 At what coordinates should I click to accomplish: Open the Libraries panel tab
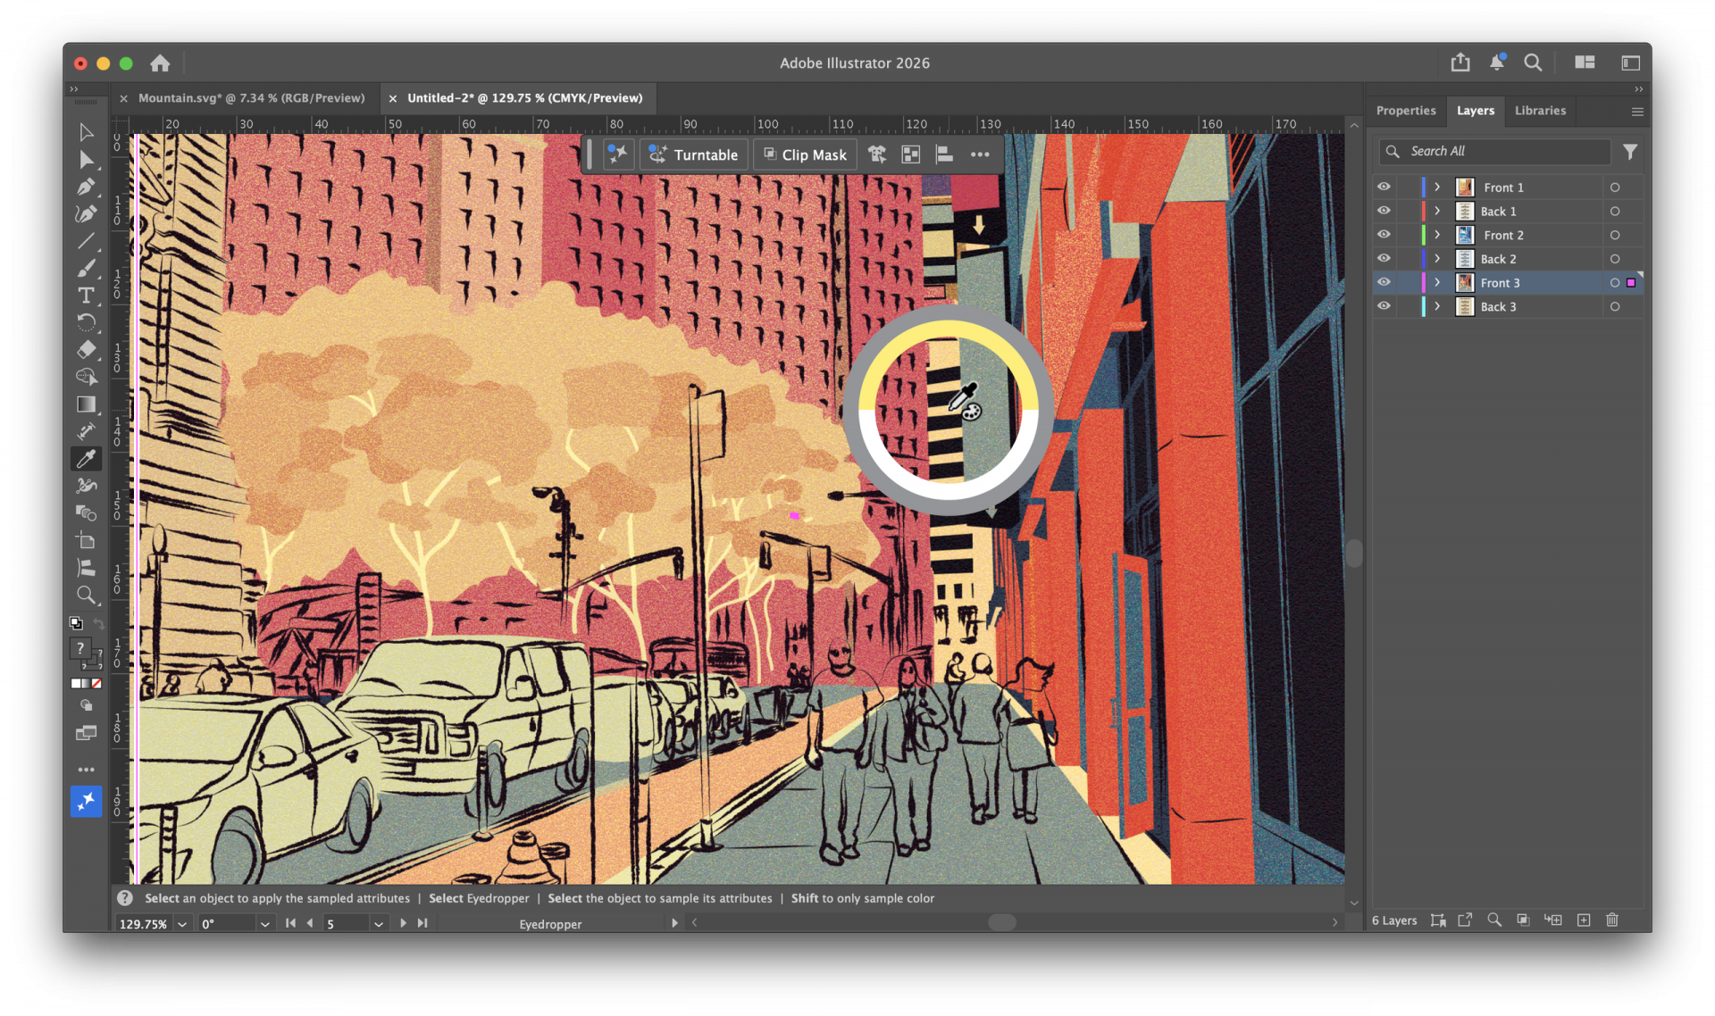[1540, 110]
